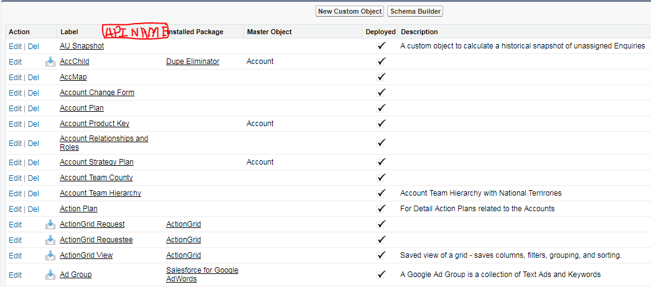651x287 pixels.
Task: Open the Ad Group label link
Action: coord(75,275)
